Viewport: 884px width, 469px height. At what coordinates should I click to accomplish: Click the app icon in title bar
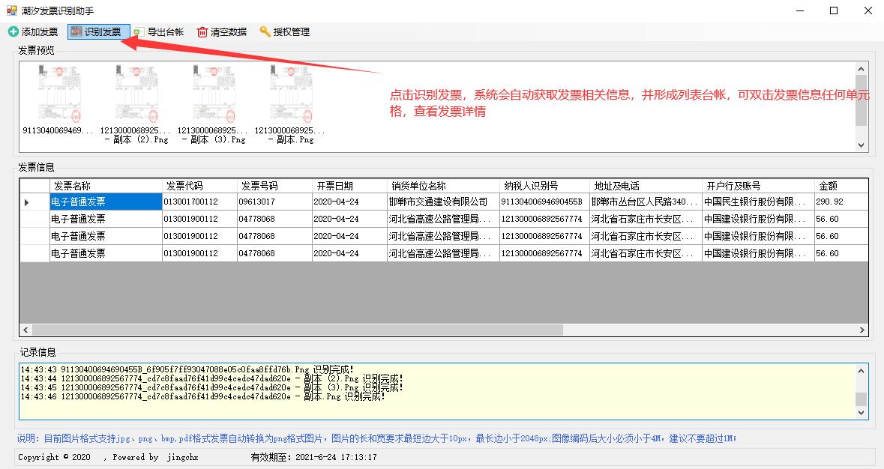[x=12, y=10]
